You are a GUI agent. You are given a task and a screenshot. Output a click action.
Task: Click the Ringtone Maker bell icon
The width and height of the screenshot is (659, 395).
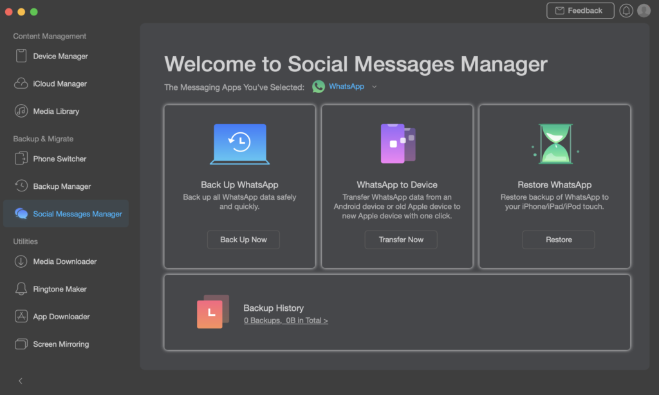point(21,289)
